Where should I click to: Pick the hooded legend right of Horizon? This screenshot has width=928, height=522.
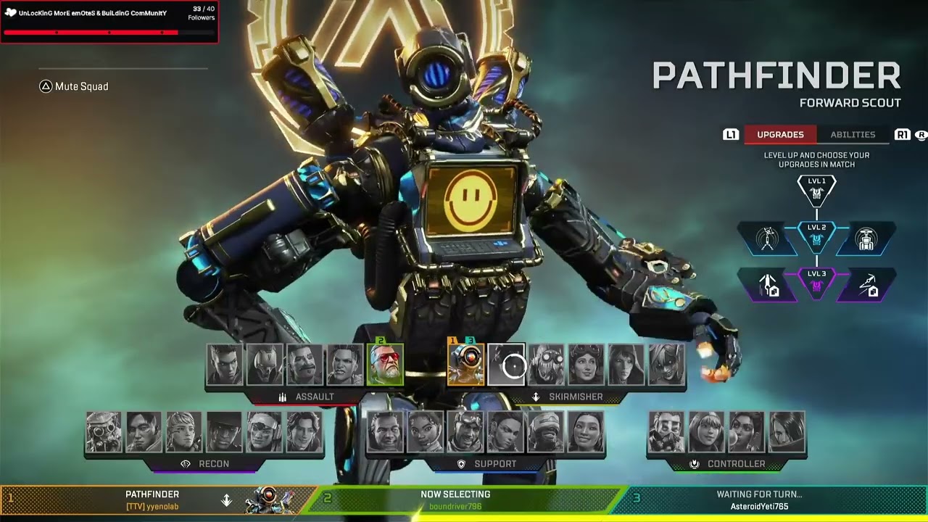pyautogui.click(x=626, y=365)
